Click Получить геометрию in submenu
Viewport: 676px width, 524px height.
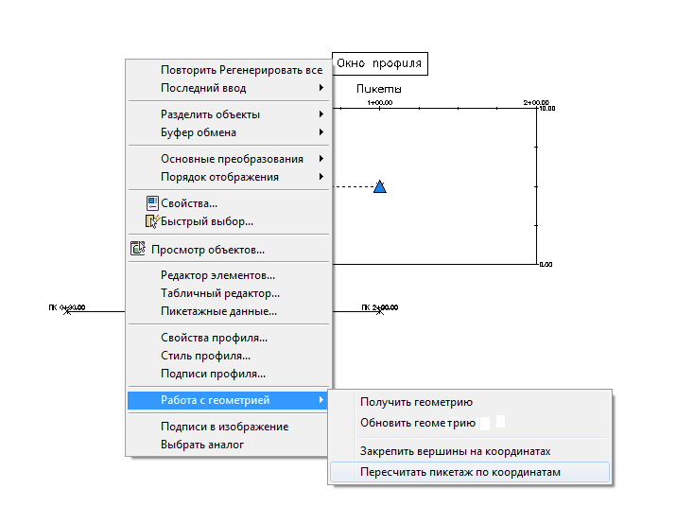coord(416,403)
